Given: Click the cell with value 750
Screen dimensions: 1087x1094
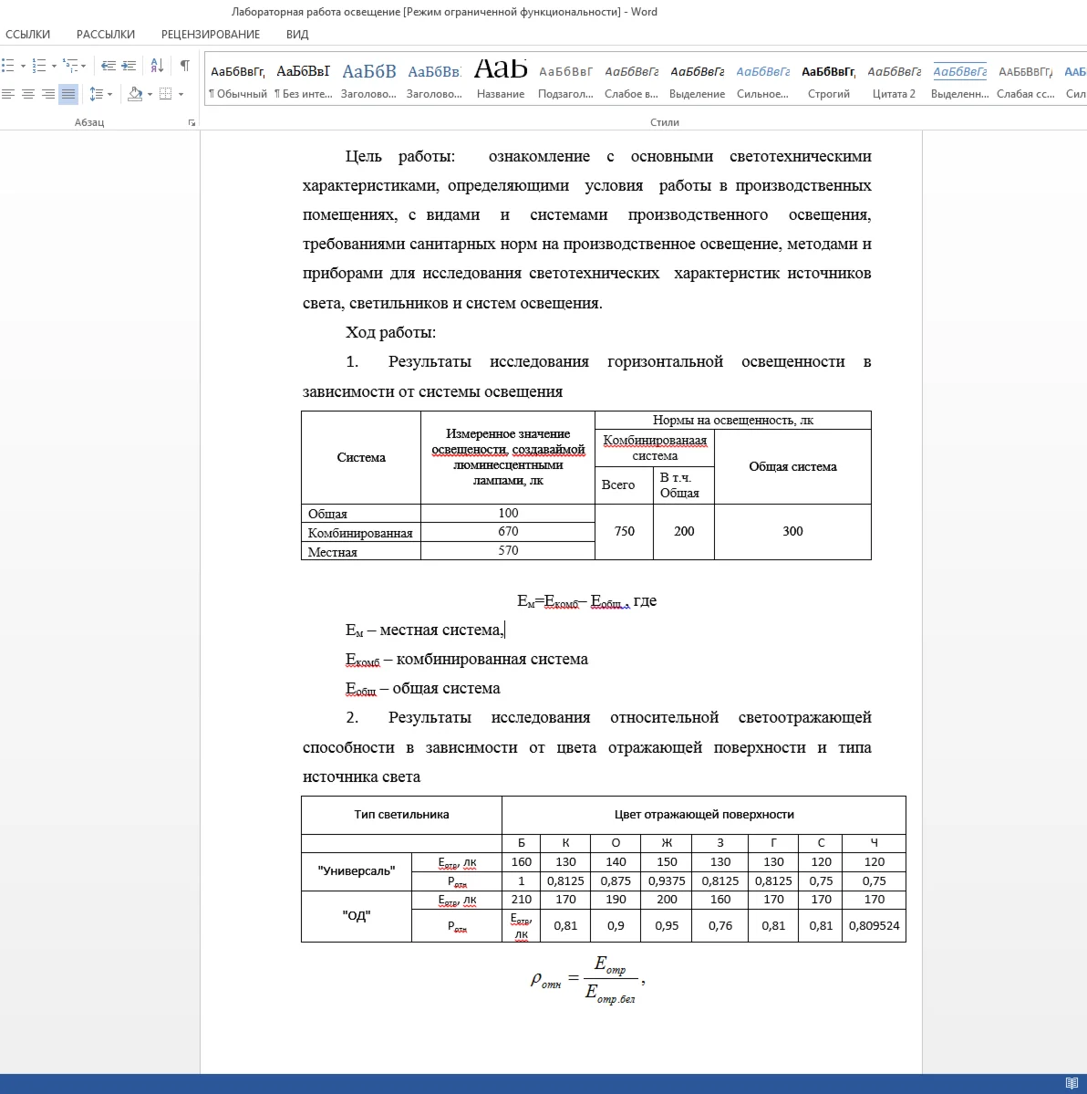Looking at the screenshot, I should pyautogui.click(x=624, y=532).
